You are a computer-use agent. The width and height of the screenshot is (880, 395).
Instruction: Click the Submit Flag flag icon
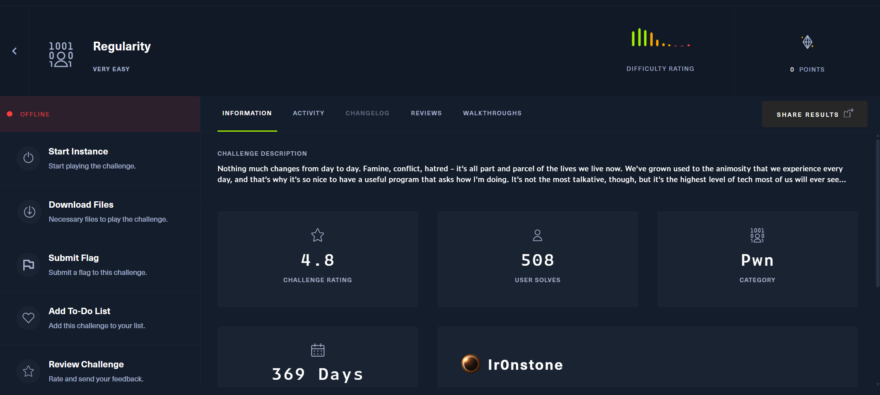(28, 265)
